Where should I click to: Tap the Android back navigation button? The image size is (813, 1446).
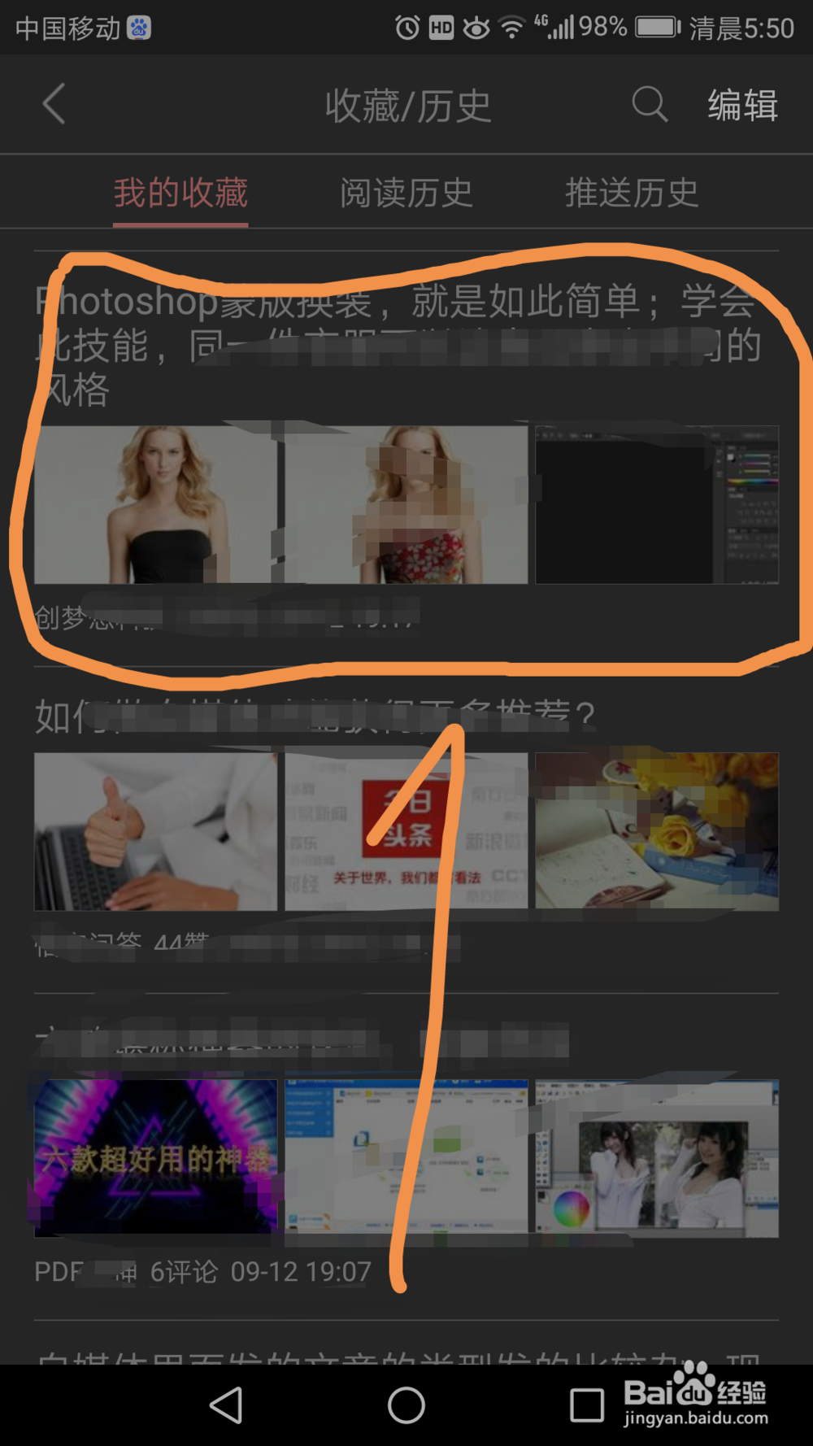tap(226, 1405)
